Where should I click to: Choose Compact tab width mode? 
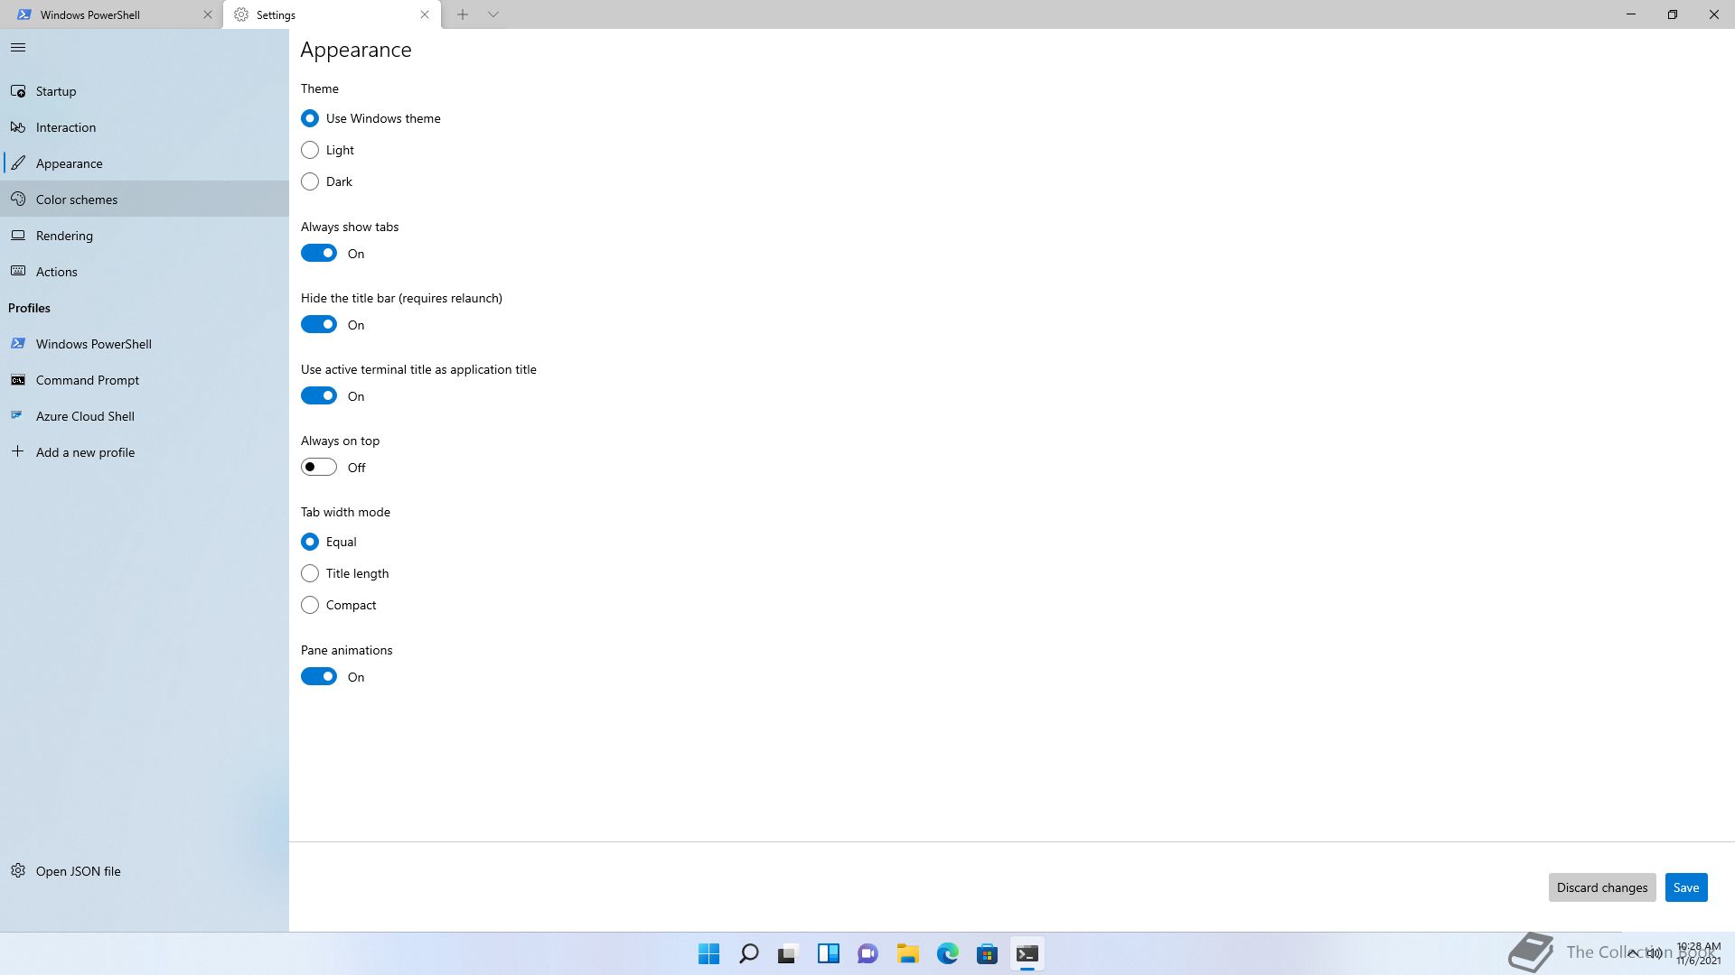(310, 605)
